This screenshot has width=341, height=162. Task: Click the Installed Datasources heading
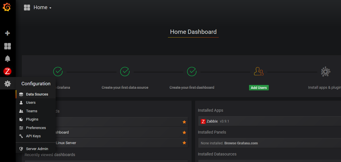click(x=217, y=154)
